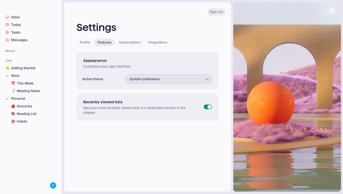Select the Features tab

[104, 43]
